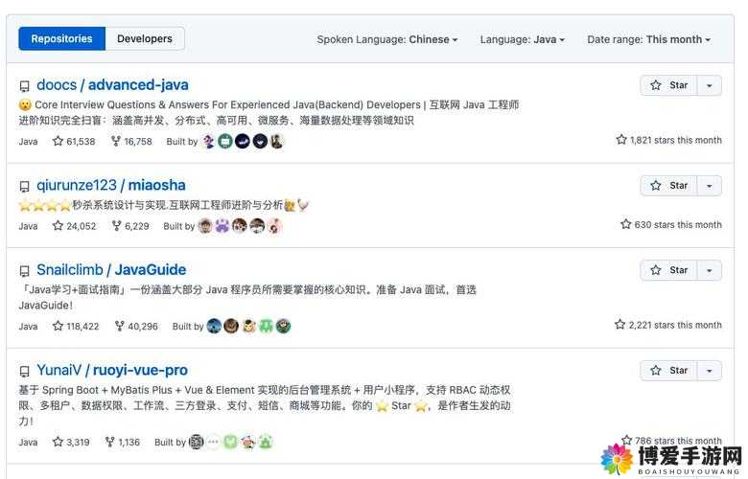View forks count 40,296 for JavaGuide
The width and height of the screenshot is (748, 479).
[136, 326]
